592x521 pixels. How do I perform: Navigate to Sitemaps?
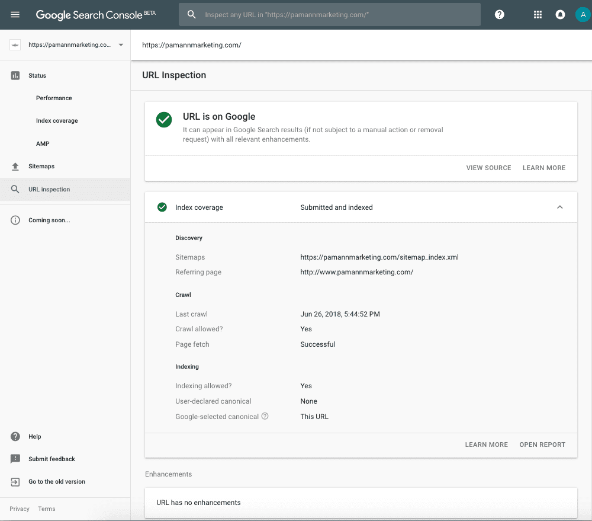coord(41,167)
